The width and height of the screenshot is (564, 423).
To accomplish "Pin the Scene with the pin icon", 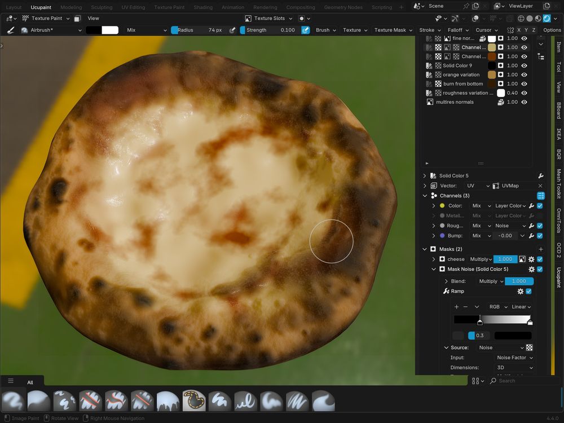I will click(x=466, y=6).
